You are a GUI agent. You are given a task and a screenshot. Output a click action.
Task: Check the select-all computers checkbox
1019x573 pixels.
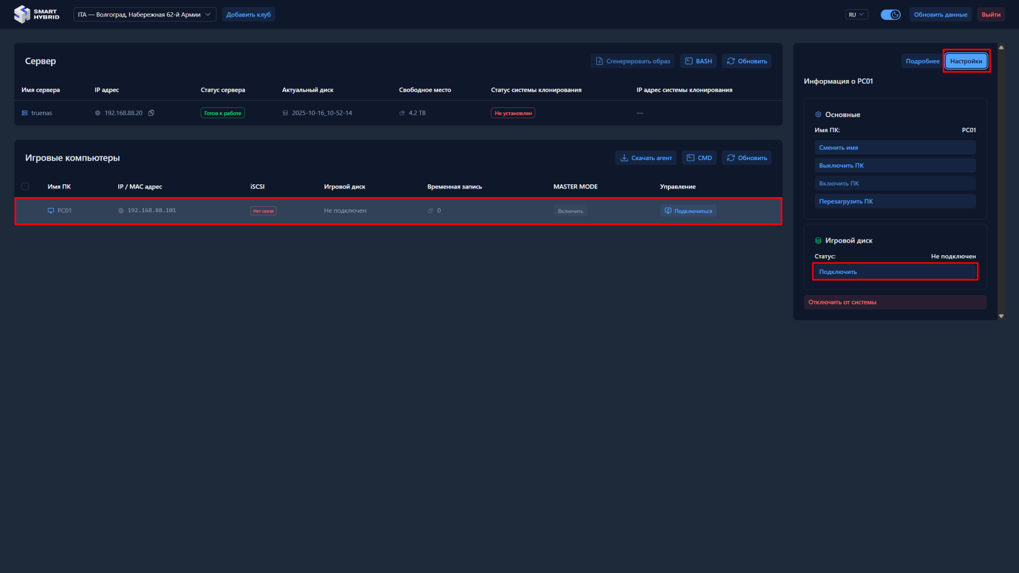coord(25,187)
